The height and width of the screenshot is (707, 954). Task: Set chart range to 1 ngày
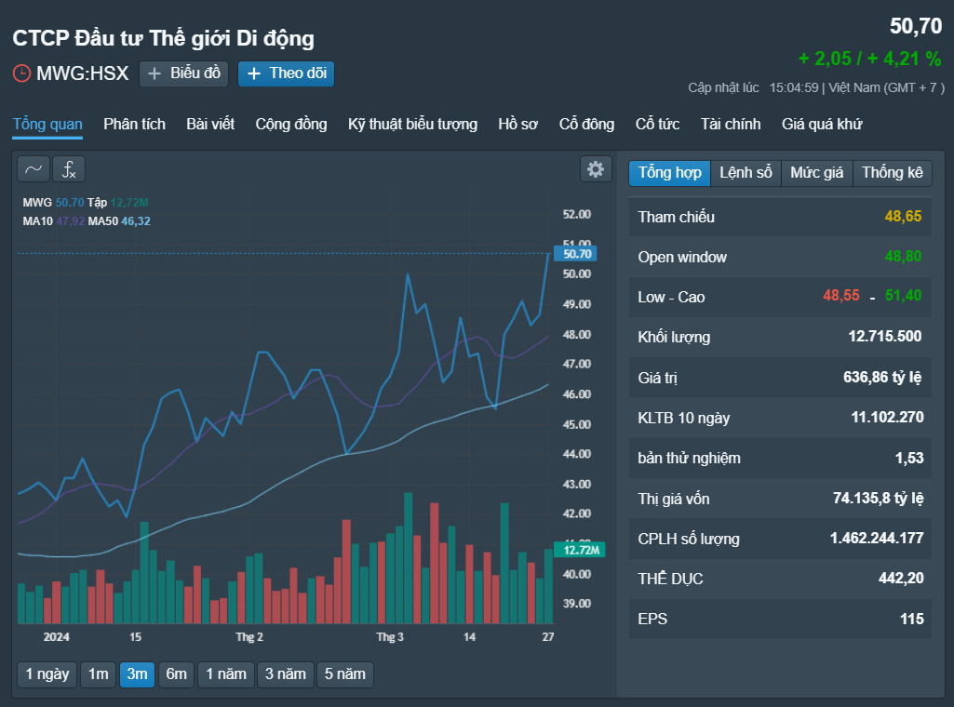(47, 674)
